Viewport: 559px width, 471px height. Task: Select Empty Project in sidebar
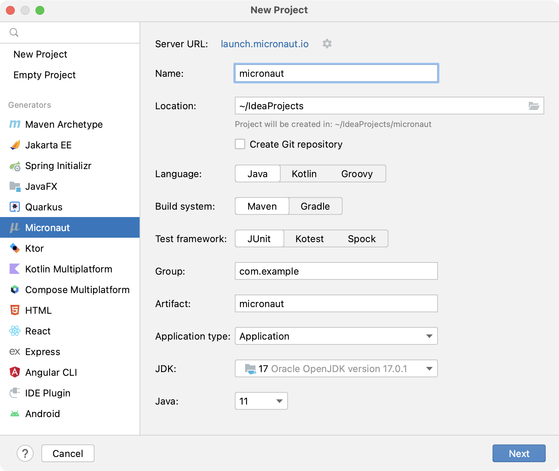tap(70, 75)
